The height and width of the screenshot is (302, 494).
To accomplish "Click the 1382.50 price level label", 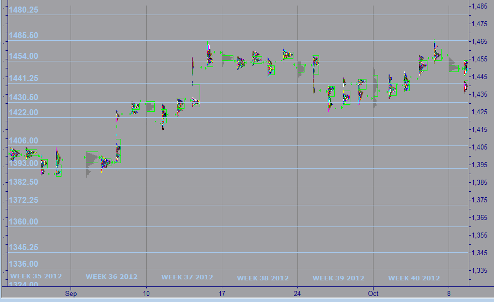I will point(22,182).
